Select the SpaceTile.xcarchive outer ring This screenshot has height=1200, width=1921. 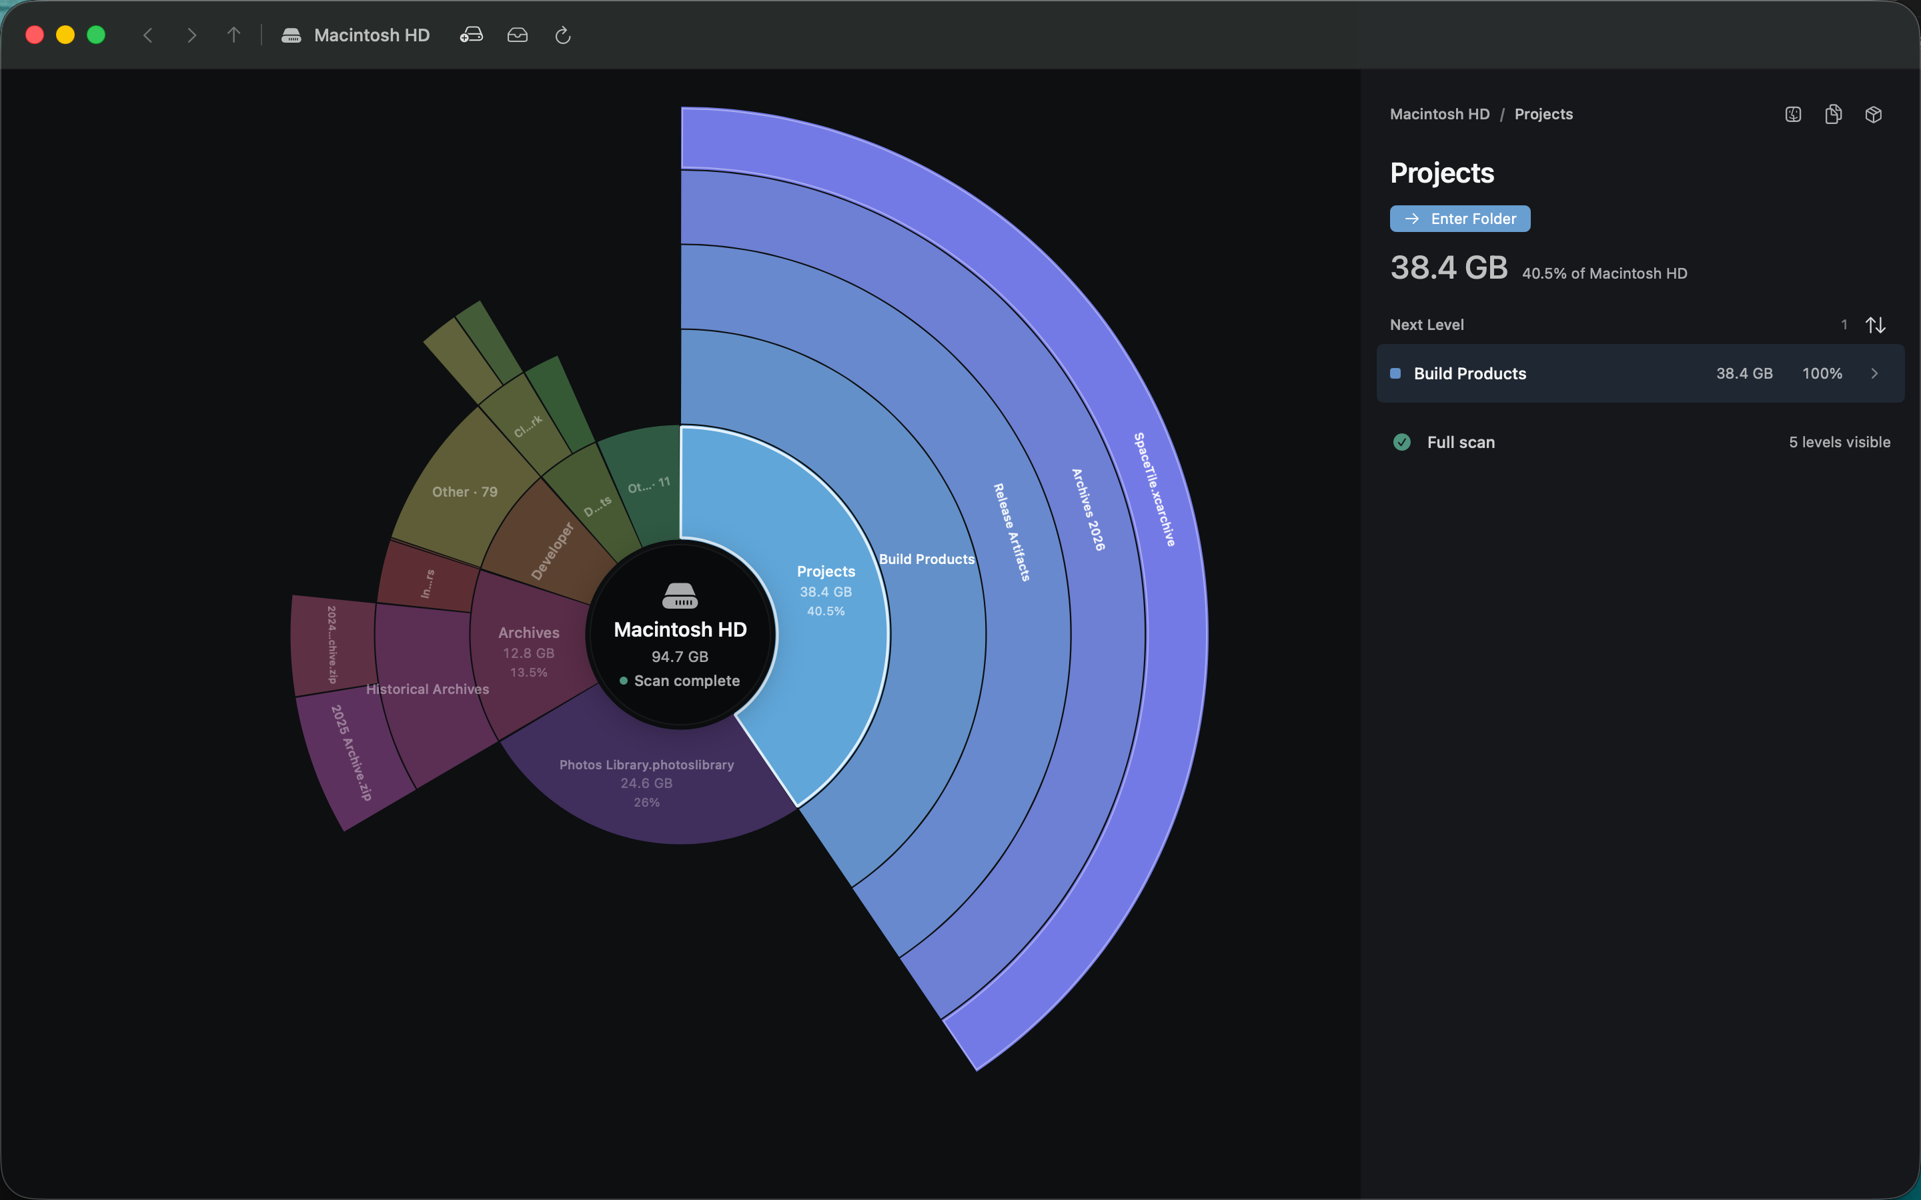tap(1154, 489)
